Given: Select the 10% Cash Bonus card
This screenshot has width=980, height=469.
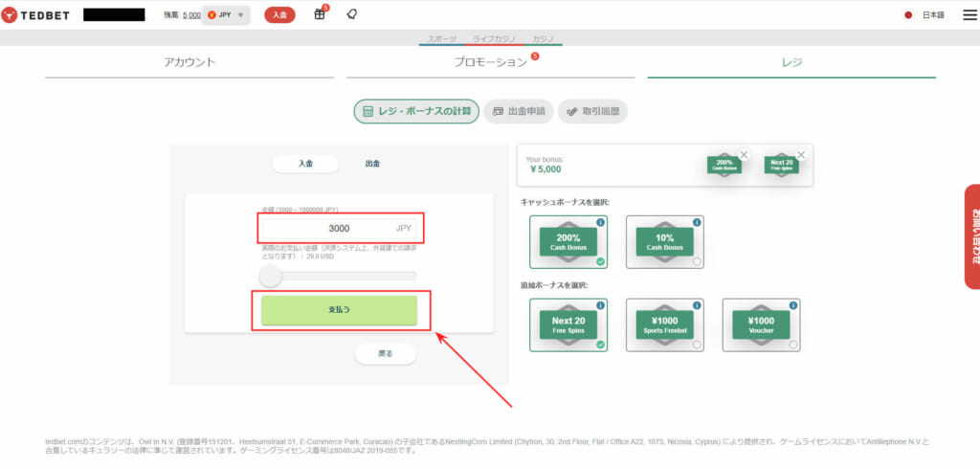Looking at the screenshot, I should [665, 242].
